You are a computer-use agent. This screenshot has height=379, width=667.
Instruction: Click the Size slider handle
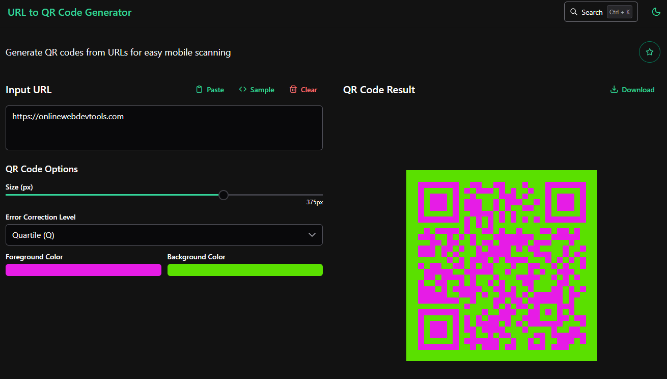pos(224,195)
